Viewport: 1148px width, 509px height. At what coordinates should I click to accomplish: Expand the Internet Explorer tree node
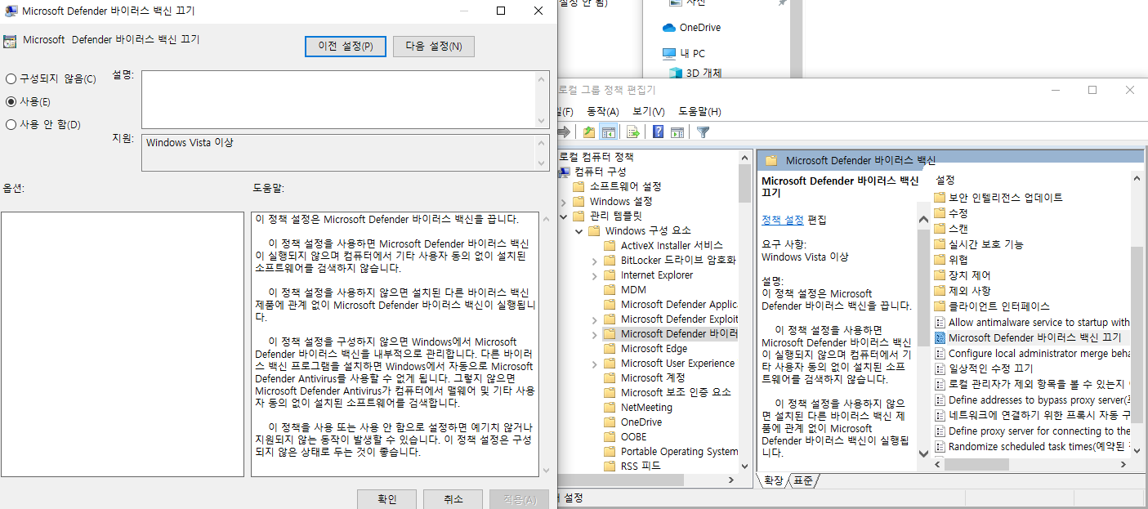coord(594,275)
